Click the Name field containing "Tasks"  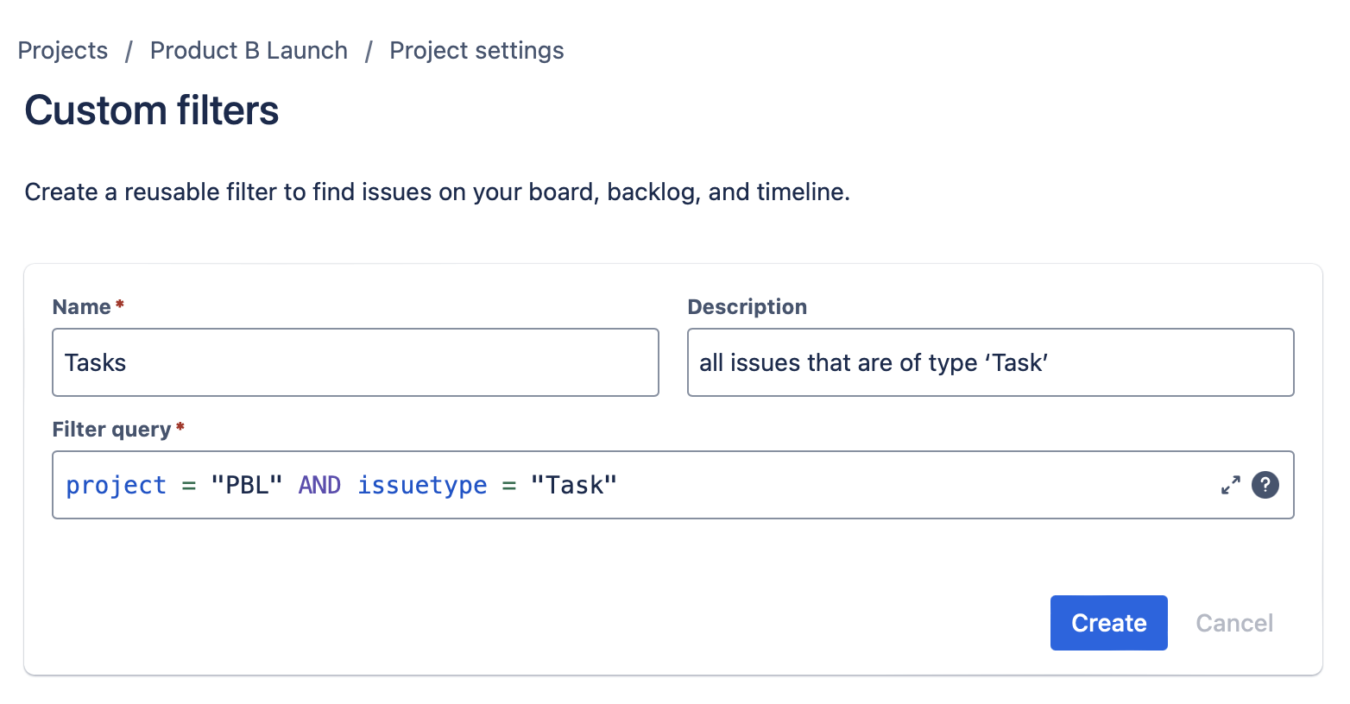355,362
